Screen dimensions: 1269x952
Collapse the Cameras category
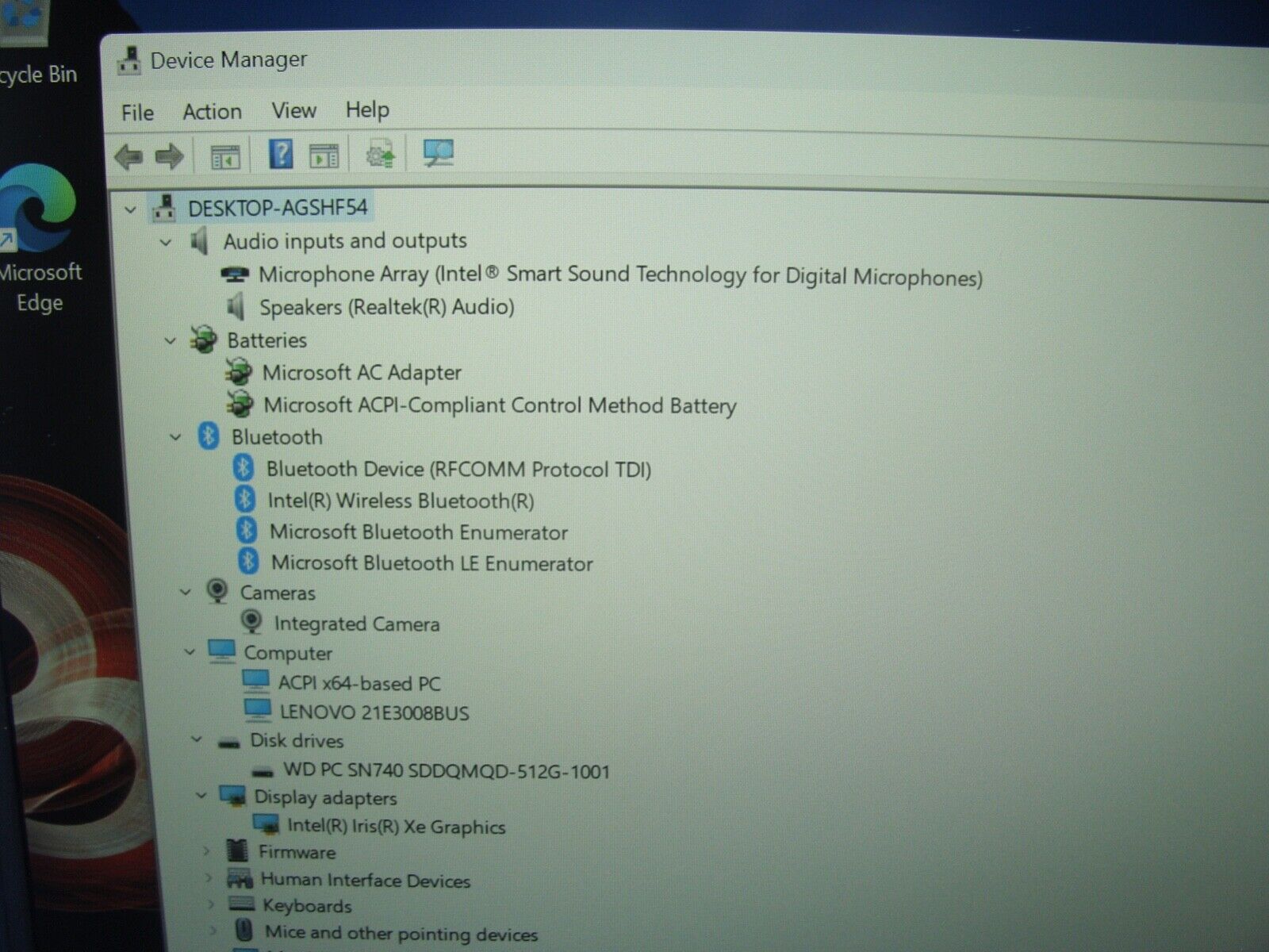coord(185,593)
